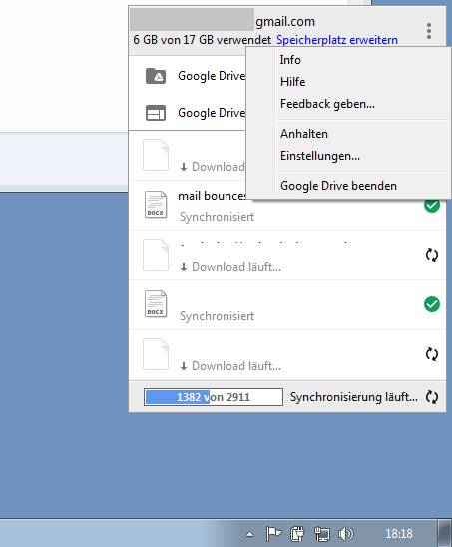Open the three-dot Google Drive menu
452x547 pixels.
coord(429,31)
